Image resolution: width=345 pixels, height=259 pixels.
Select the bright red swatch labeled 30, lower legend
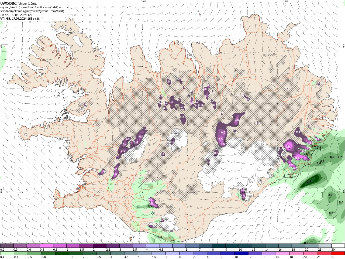click(x=338, y=253)
